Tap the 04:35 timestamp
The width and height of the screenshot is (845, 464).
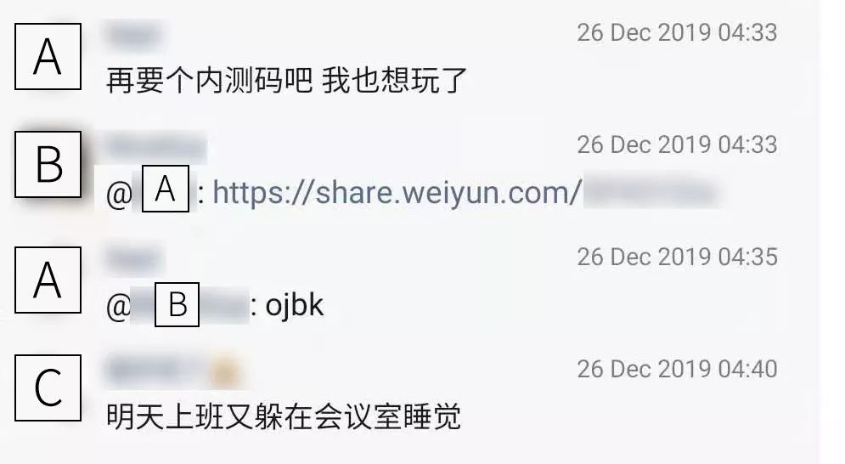click(x=677, y=257)
